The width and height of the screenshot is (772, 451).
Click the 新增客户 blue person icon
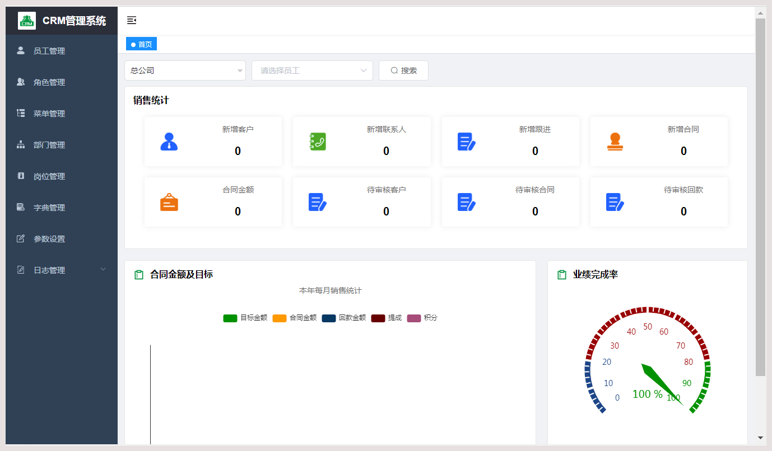[x=169, y=142]
